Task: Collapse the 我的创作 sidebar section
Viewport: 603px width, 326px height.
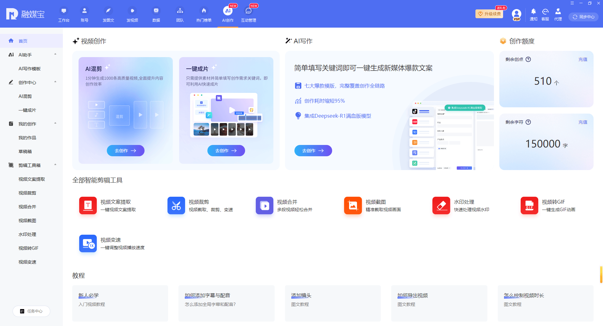Action: [x=55, y=123]
